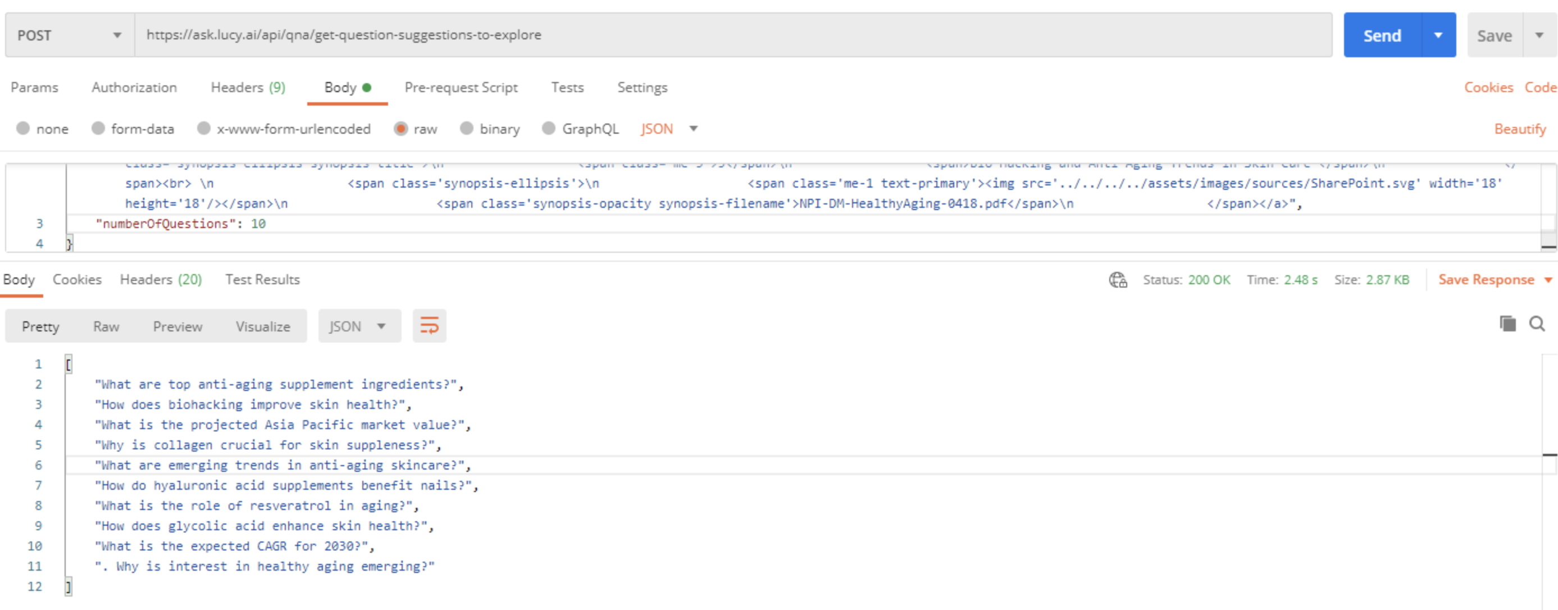The height and width of the screenshot is (610, 1558).
Task: Switch to the Pre-request Script tab
Action: (461, 88)
